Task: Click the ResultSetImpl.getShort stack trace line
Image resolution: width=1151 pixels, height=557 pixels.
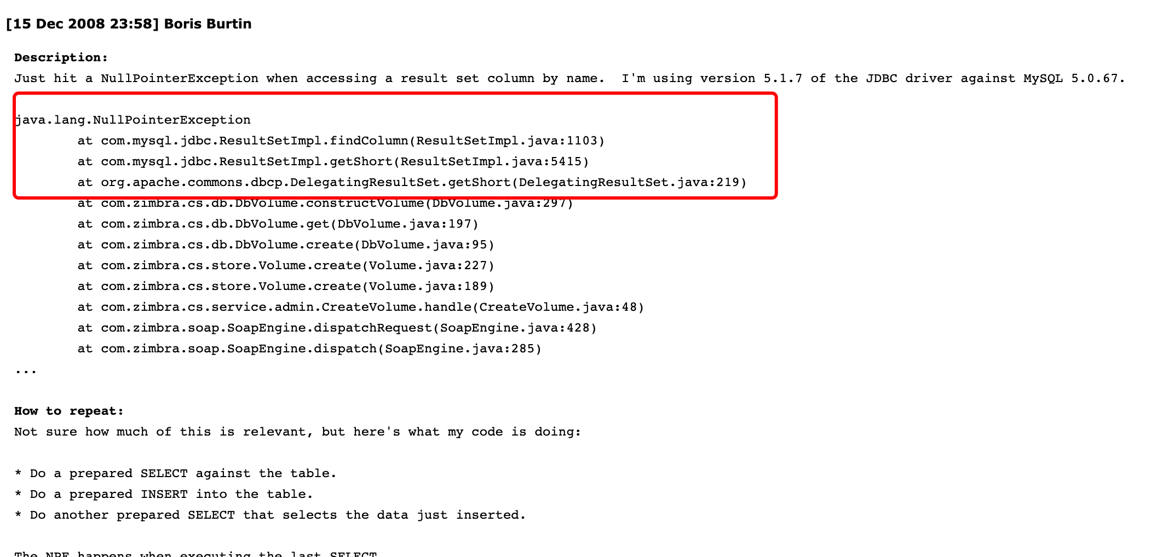Action: [333, 161]
